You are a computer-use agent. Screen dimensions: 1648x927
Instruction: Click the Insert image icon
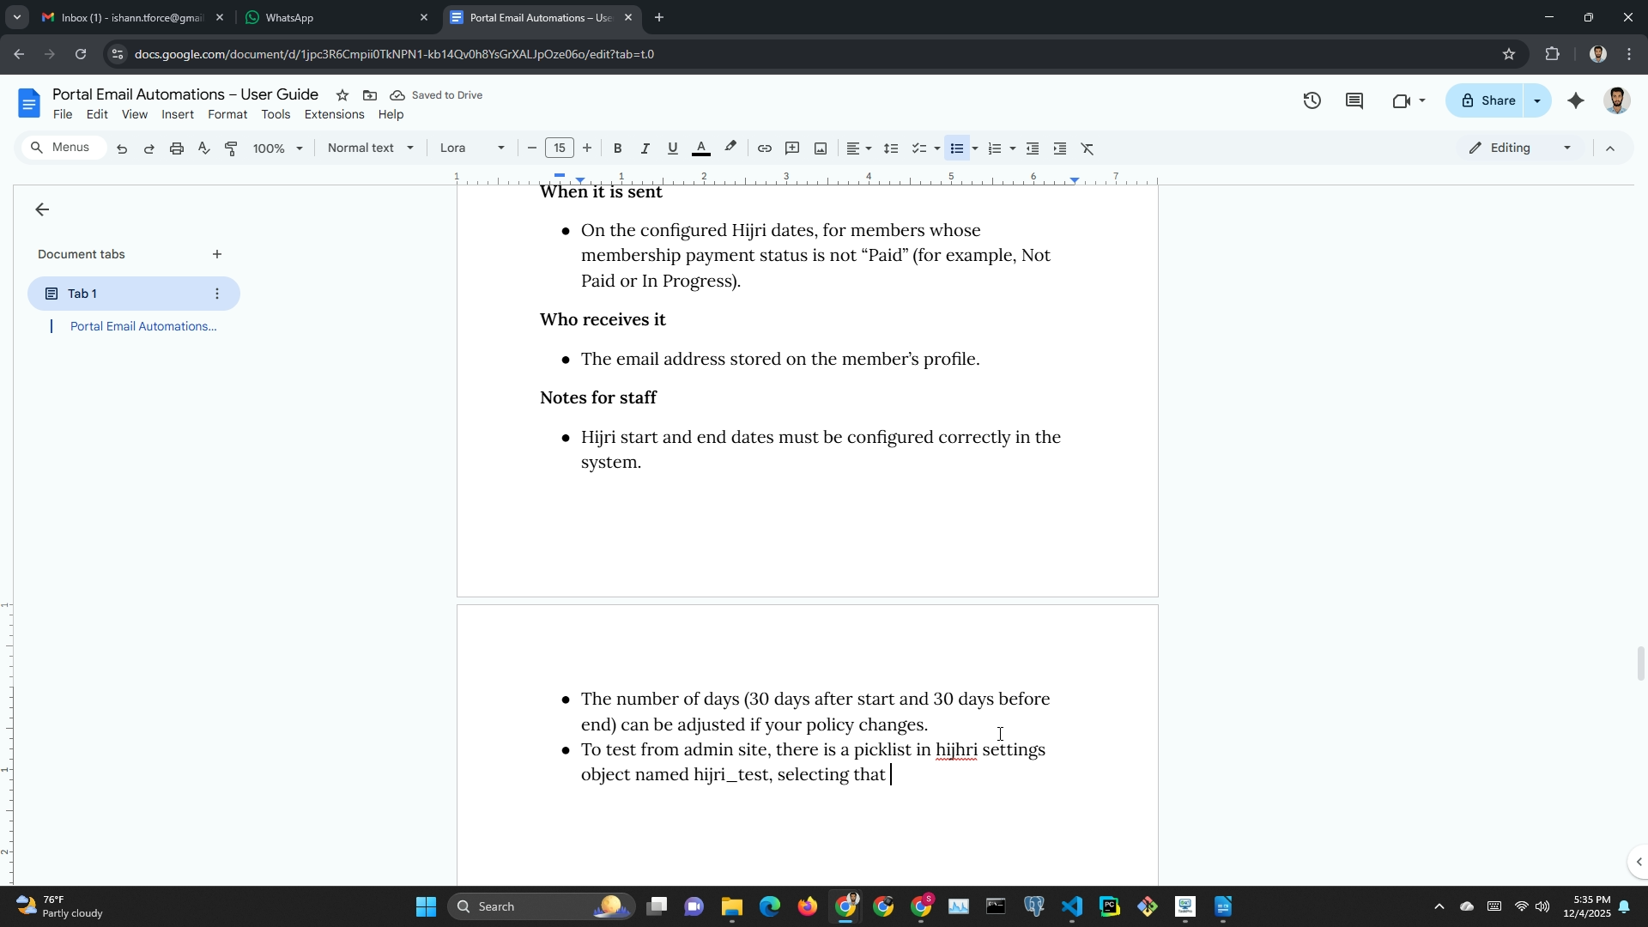pos(821,148)
